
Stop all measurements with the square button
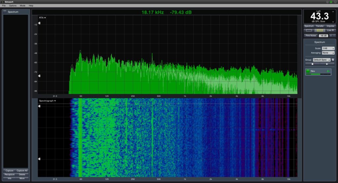pyautogui.click(x=312, y=64)
